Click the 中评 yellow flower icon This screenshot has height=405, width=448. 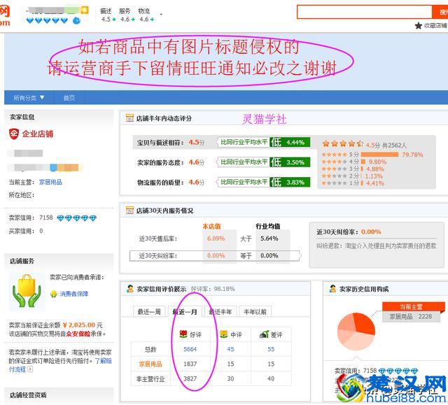(224, 334)
